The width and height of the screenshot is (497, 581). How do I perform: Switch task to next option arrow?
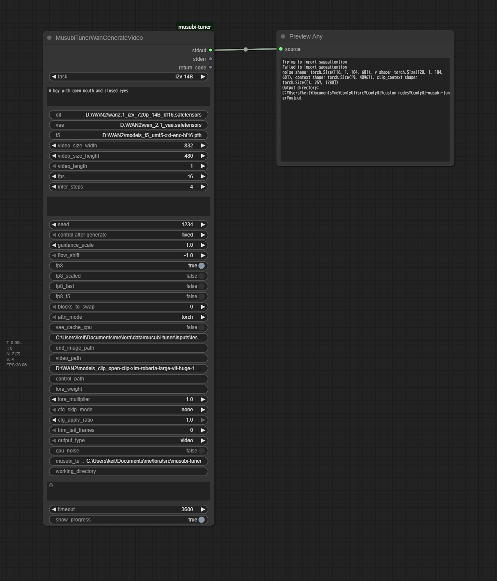(x=203, y=77)
